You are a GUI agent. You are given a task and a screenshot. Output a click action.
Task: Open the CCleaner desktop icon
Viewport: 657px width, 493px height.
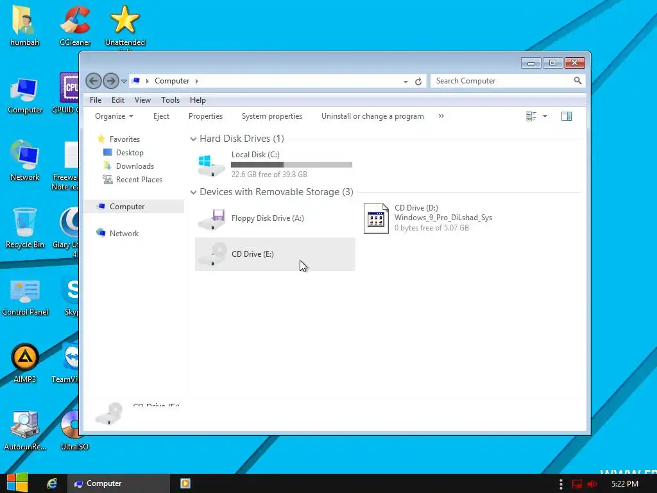(x=75, y=25)
